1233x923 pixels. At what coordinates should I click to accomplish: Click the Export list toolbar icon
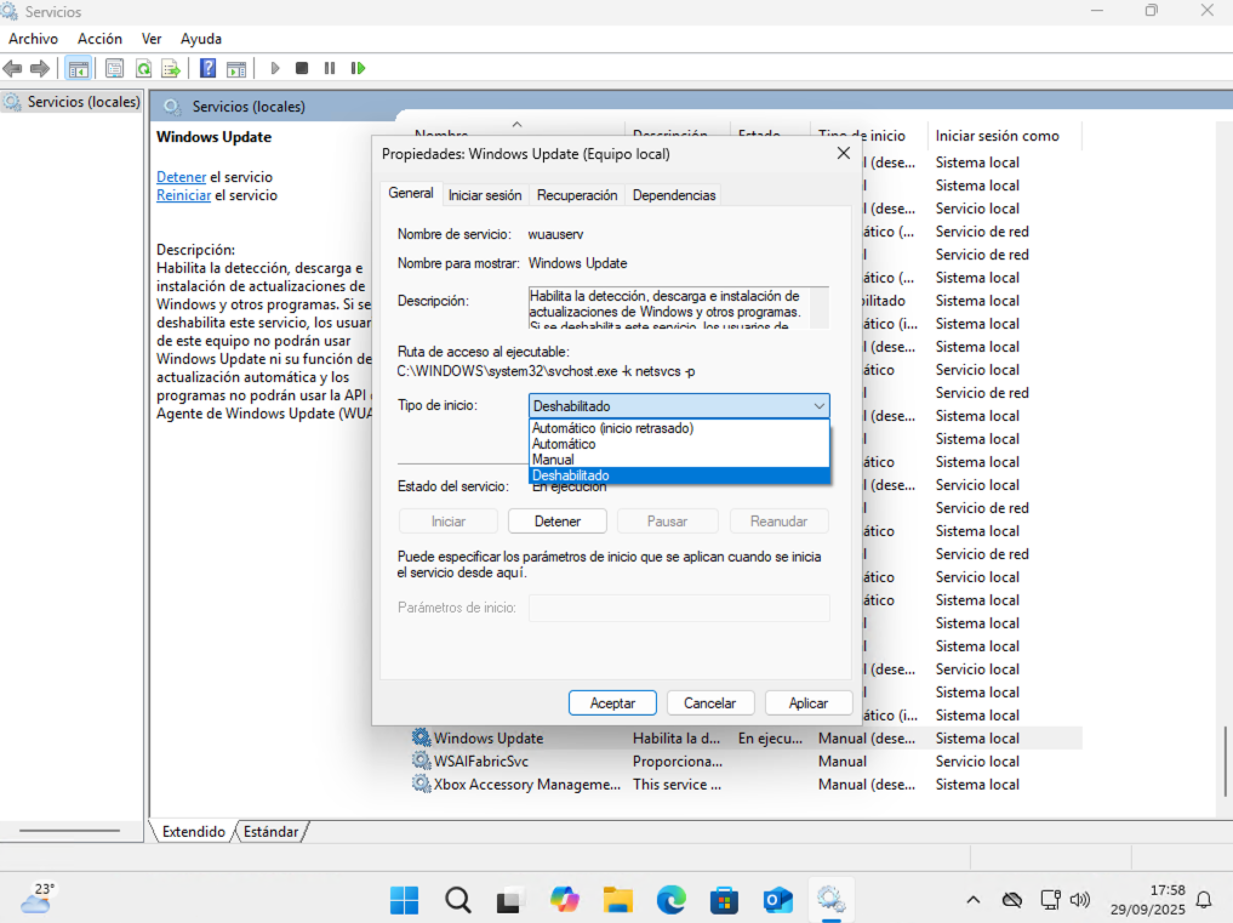(171, 68)
